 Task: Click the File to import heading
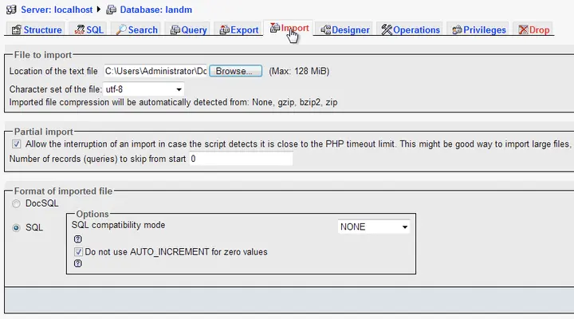coord(43,55)
